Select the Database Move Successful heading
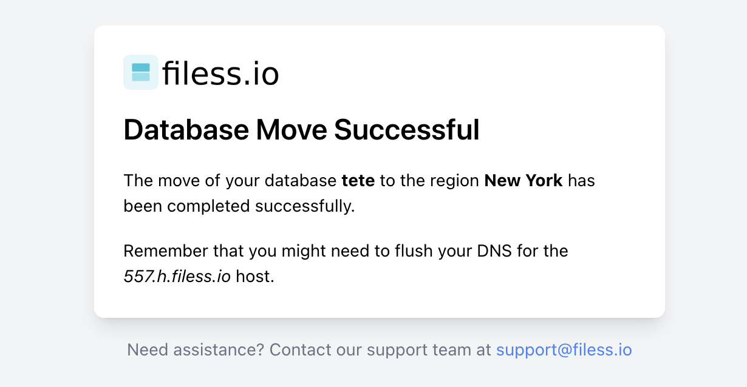This screenshot has height=387, width=747. (301, 130)
